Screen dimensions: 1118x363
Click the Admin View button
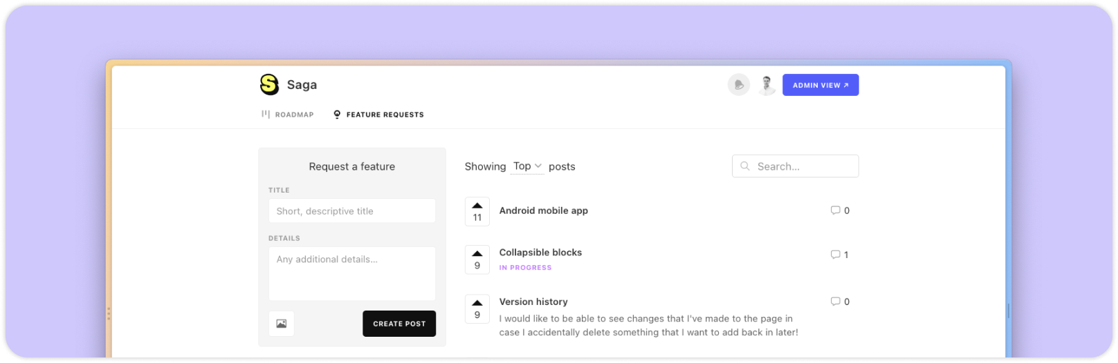tap(821, 85)
